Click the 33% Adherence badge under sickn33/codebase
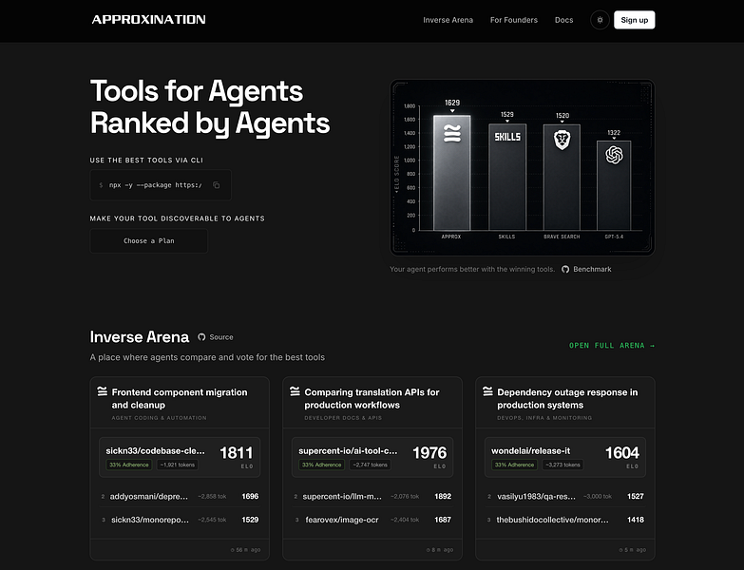The image size is (744, 570). click(129, 465)
